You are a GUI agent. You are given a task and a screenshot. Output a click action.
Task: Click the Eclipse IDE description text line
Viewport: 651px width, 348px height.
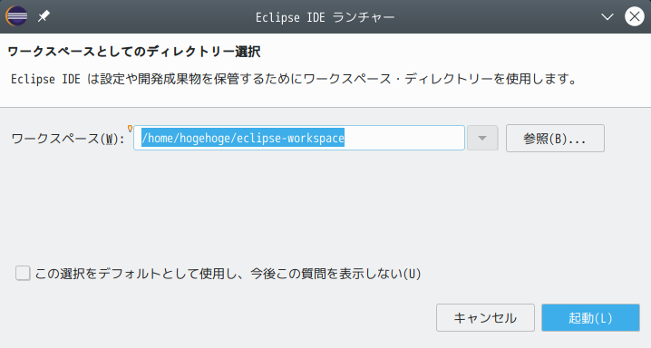294,79
